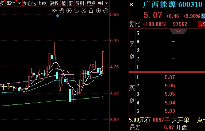Expand the red chevron above sell orders
Image resolution: width=205 pixels, height=131 pixels.
[x=178, y=31]
